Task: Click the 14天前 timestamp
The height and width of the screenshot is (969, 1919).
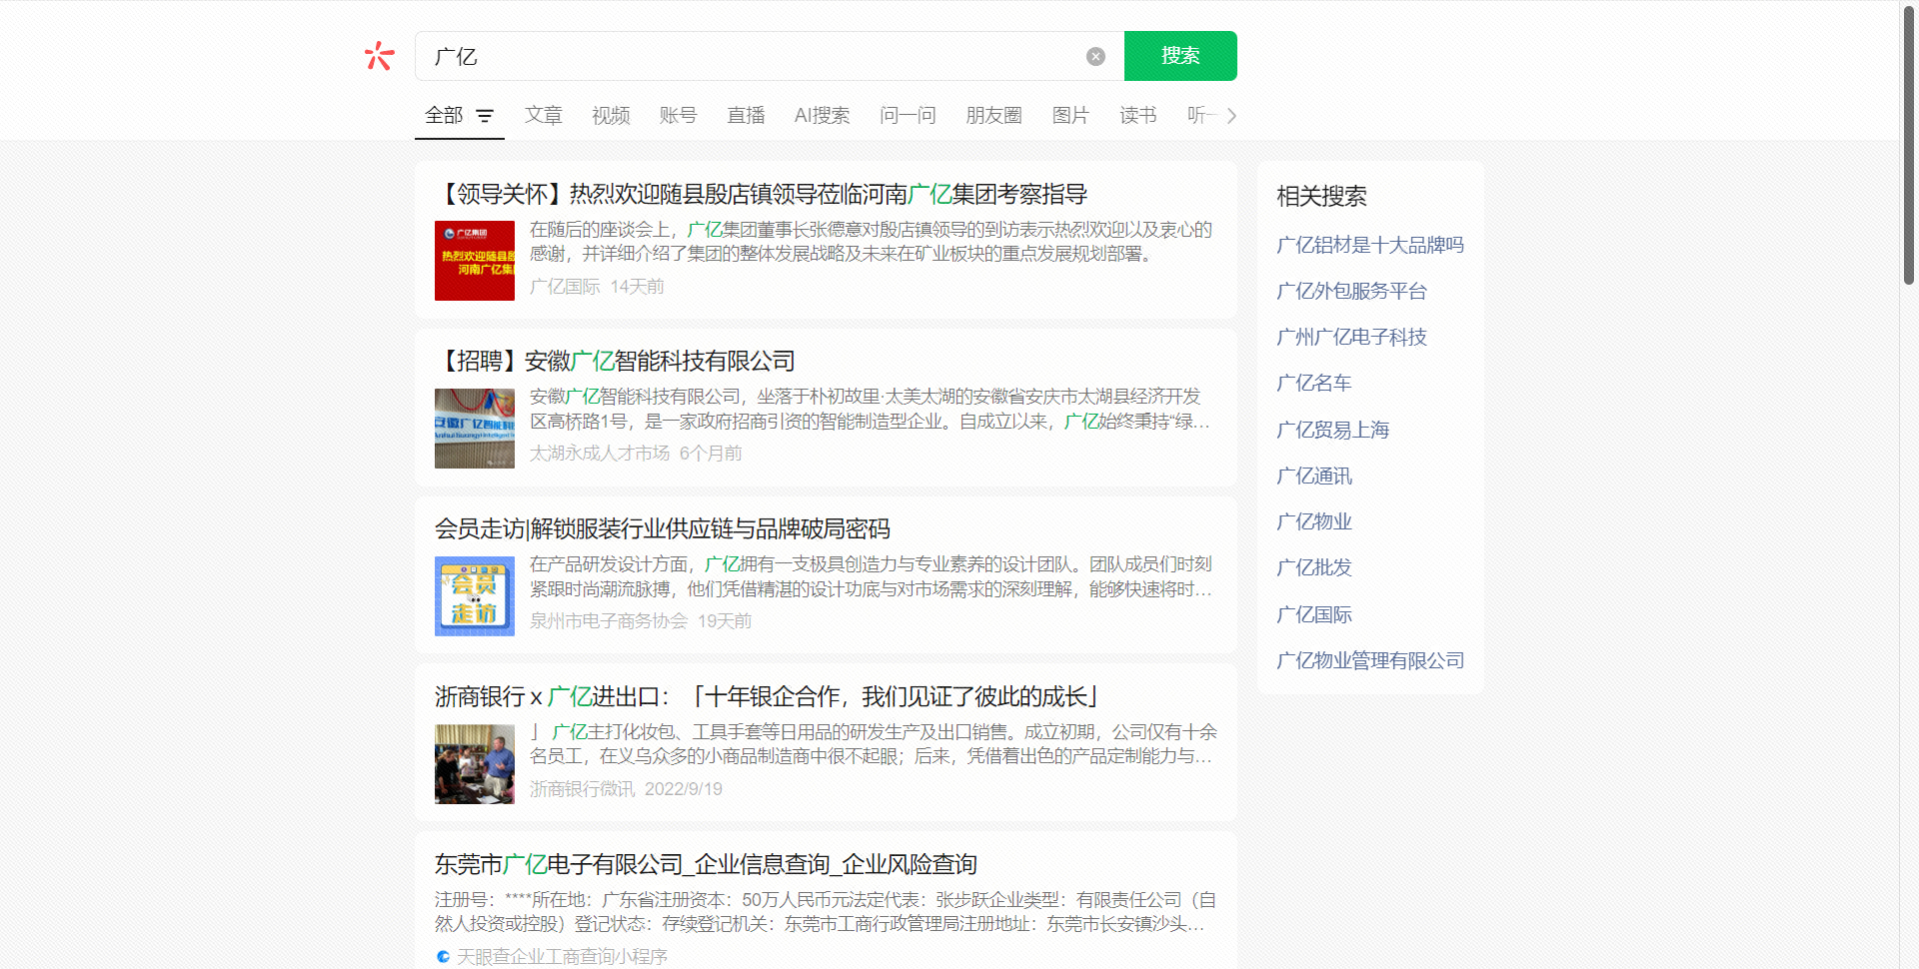Action: pyautogui.click(x=638, y=287)
